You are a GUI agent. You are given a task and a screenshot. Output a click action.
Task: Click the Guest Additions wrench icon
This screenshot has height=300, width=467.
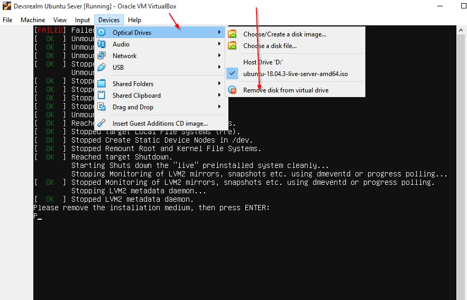pos(102,123)
